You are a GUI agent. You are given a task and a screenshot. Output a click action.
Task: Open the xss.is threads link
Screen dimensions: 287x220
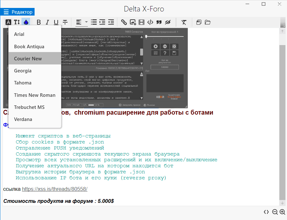(x=55, y=189)
